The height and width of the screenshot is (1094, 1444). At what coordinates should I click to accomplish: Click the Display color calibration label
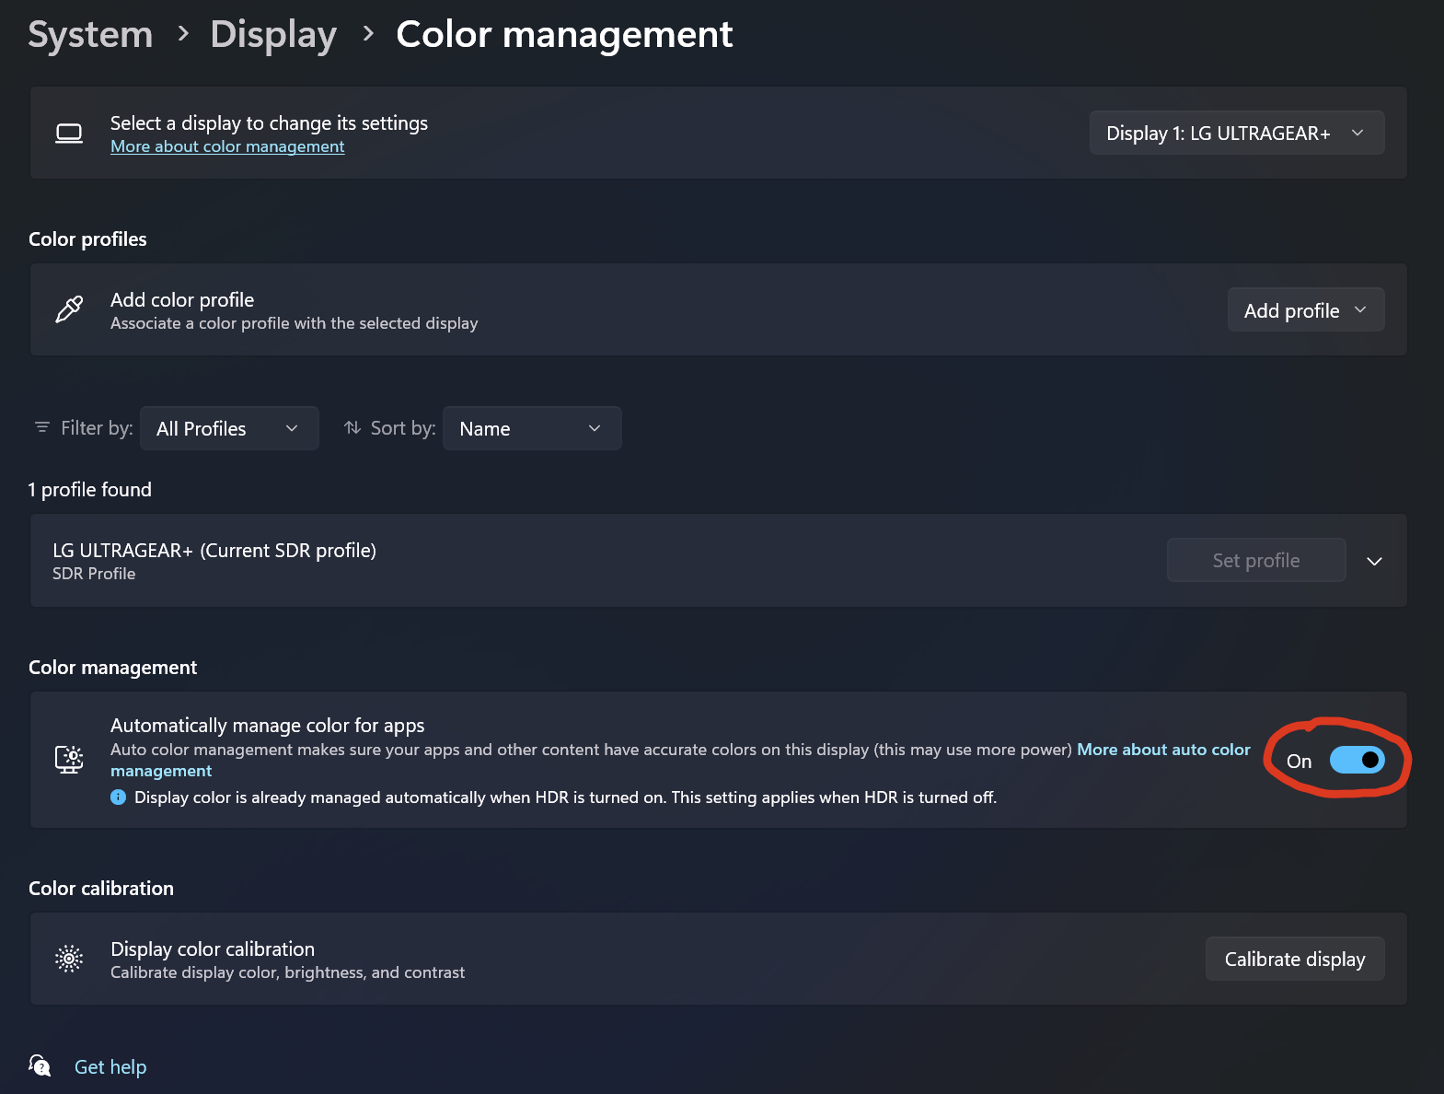[x=213, y=949]
